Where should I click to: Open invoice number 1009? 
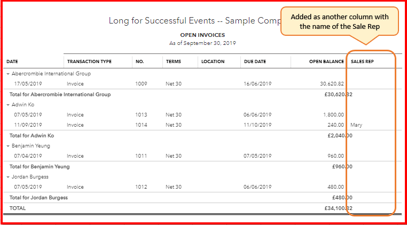[x=140, y=84]
